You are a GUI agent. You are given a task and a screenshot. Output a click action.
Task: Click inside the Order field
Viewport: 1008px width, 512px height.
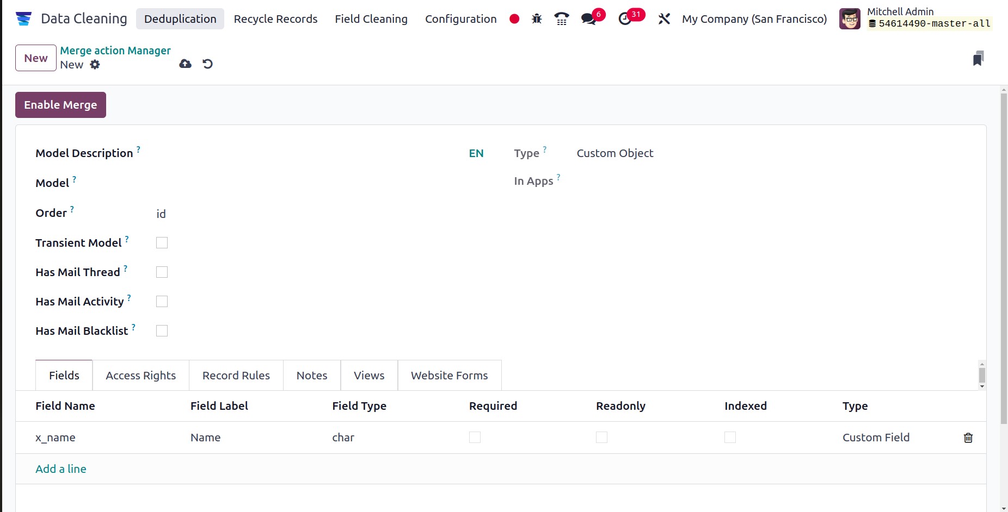point(218,213)
